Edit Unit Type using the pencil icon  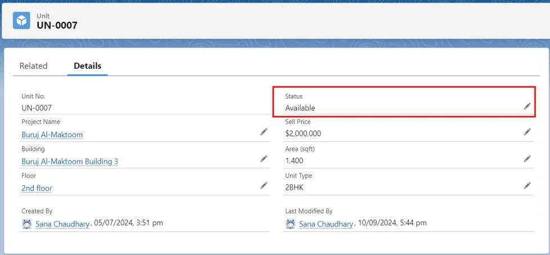527,185
